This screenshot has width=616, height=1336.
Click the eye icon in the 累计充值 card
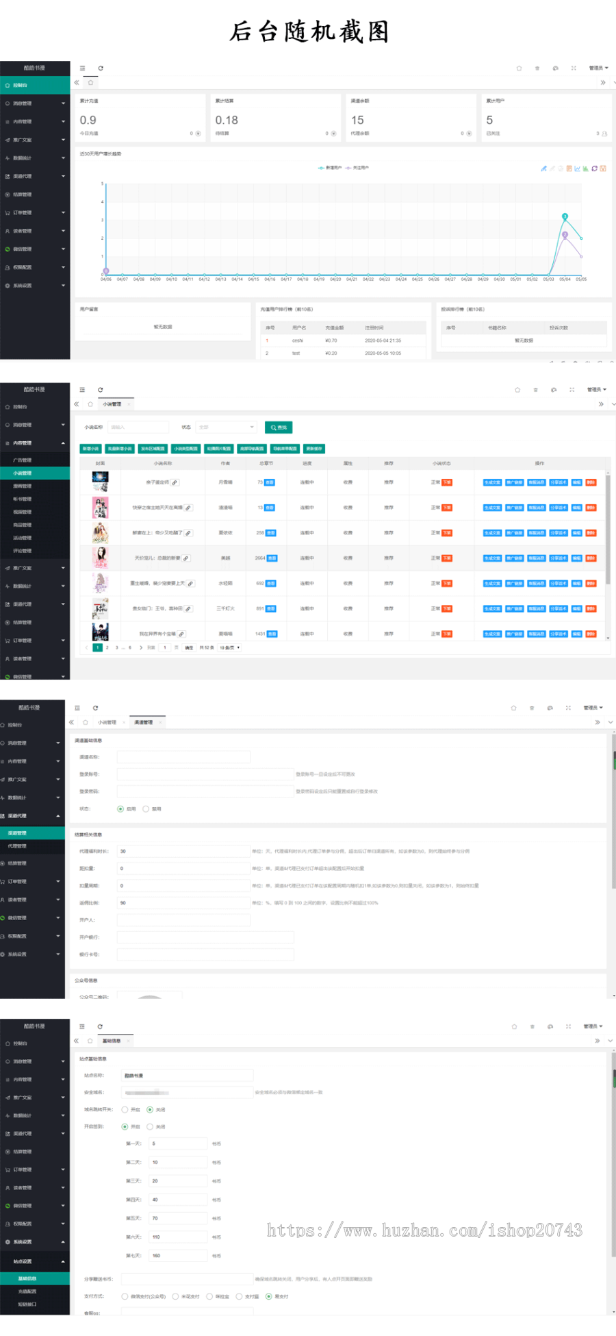(198, 134)
